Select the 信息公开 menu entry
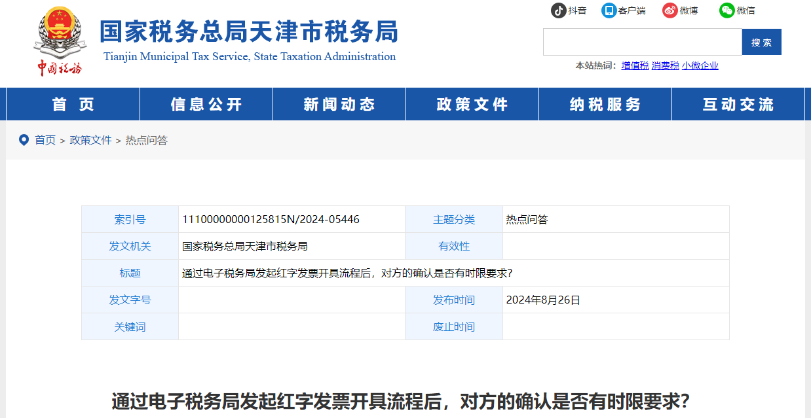Viewport: 811px width, 418px height. click(206, 104)
